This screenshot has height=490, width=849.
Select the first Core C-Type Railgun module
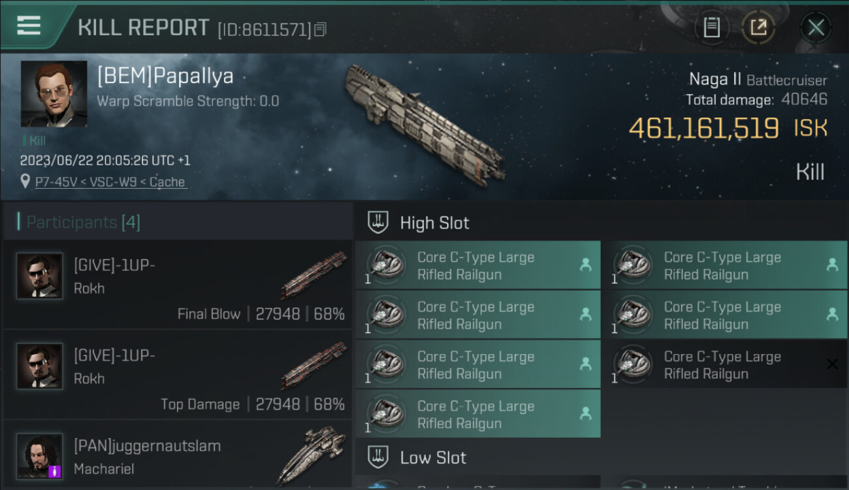coord(478,265)
